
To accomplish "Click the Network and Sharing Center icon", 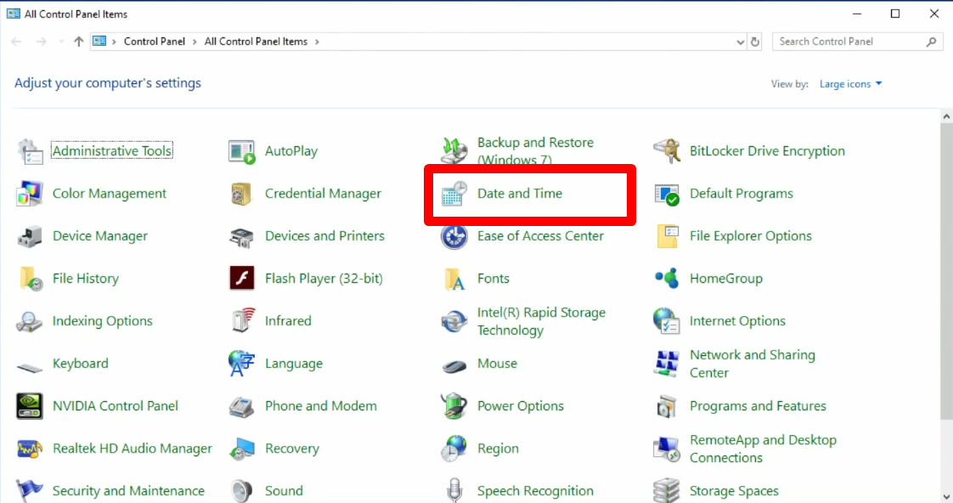I will click(667, 364).
